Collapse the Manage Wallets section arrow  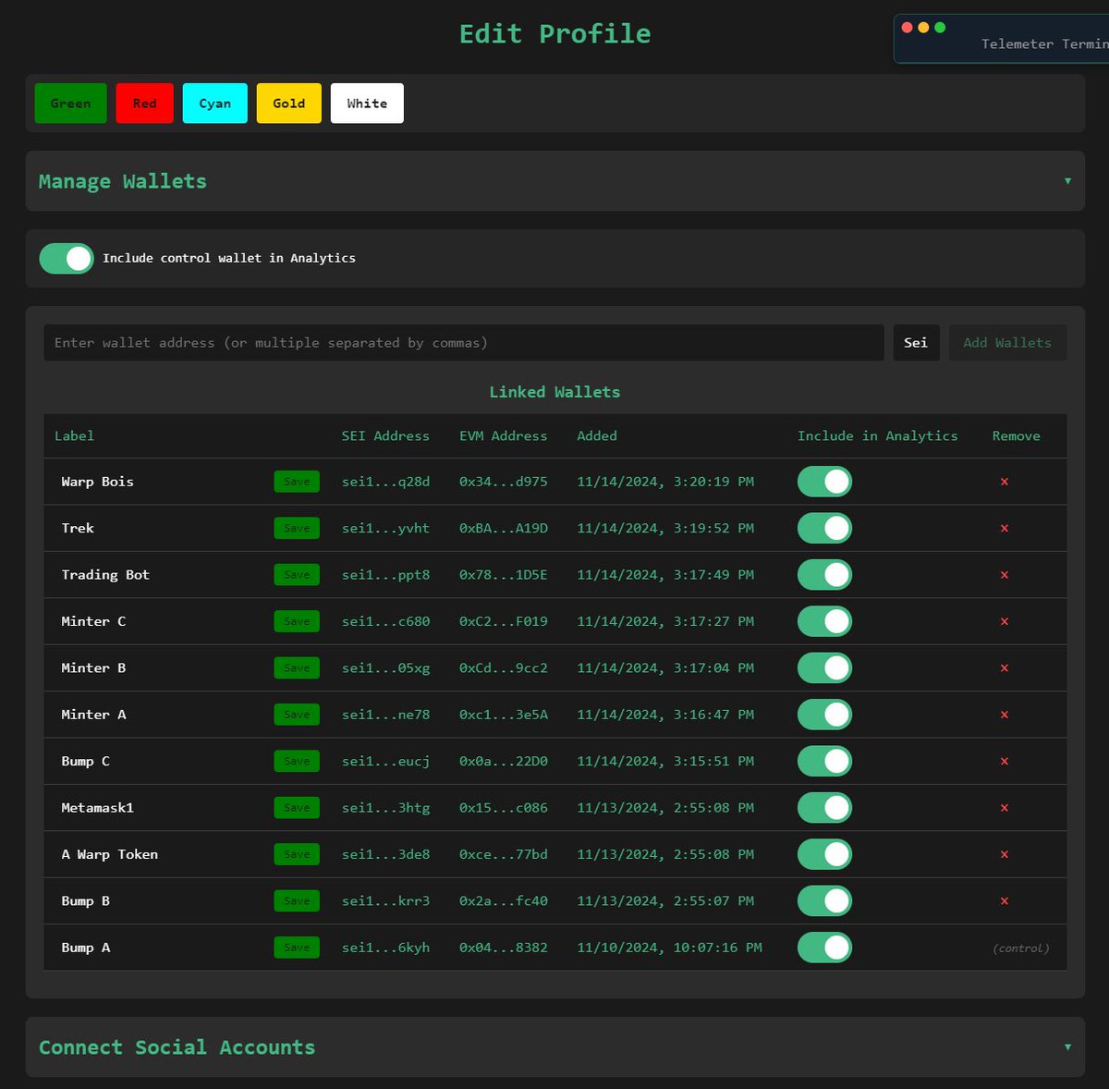tap(1067, 181)
